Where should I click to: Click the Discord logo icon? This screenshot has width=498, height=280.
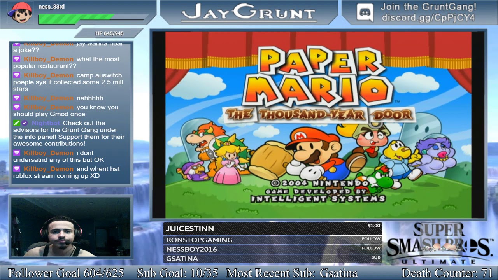[x=365, y=12]
